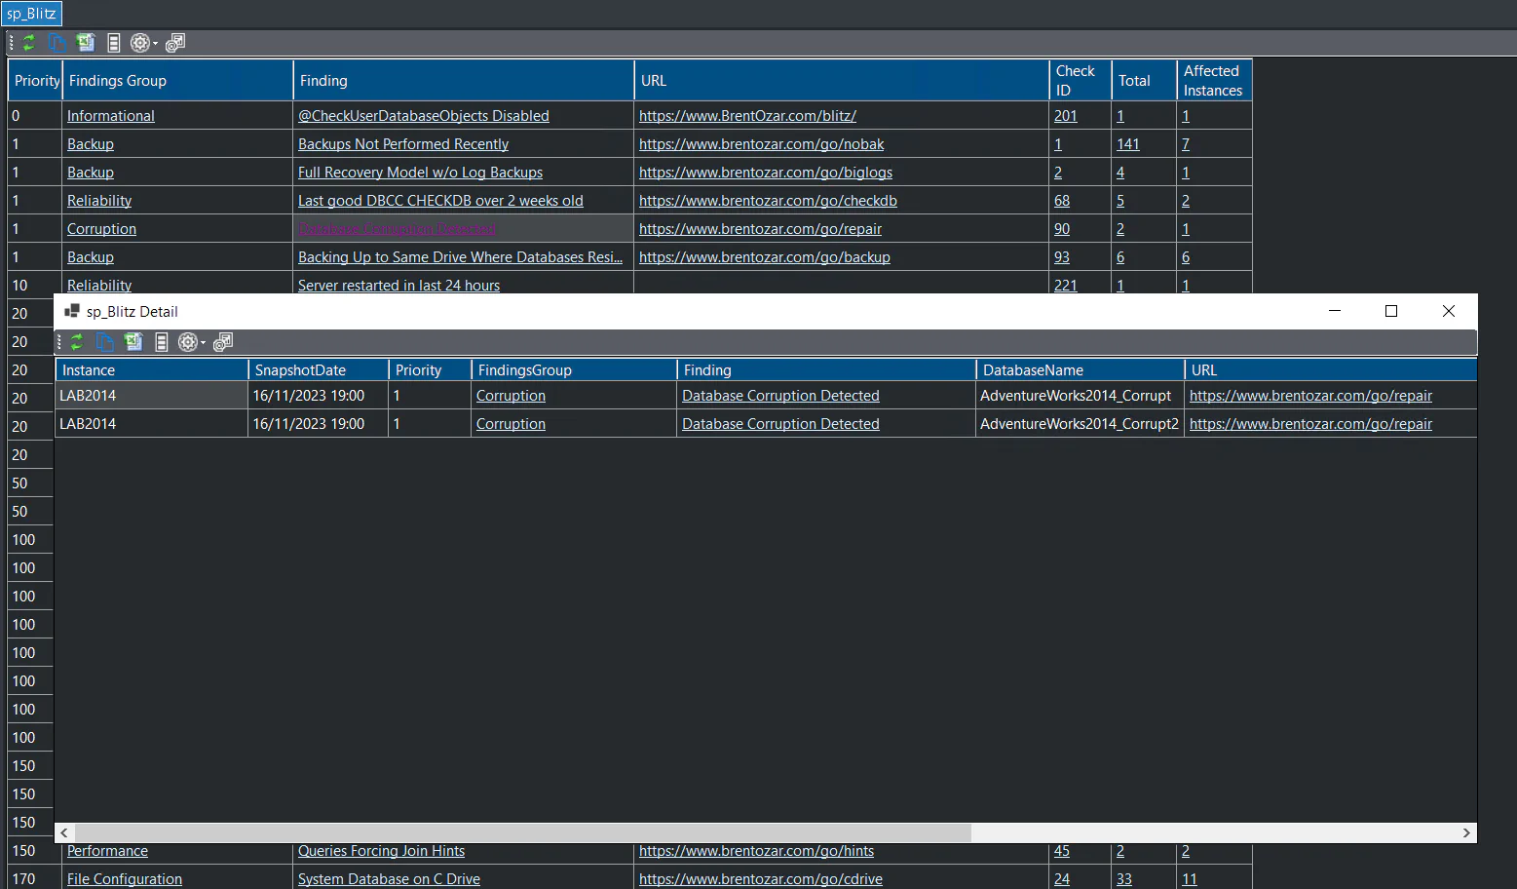Image resolution: width=1517 pixels, height=889 pixels.
Task: Export sp_Blitz Detail grid to Excel
Action: coord(133,342)
